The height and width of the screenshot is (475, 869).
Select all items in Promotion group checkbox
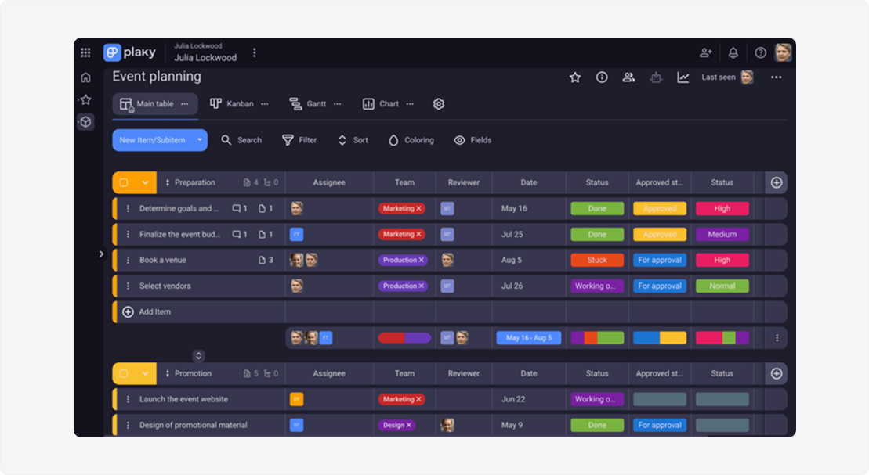click(x=124, y=374)
